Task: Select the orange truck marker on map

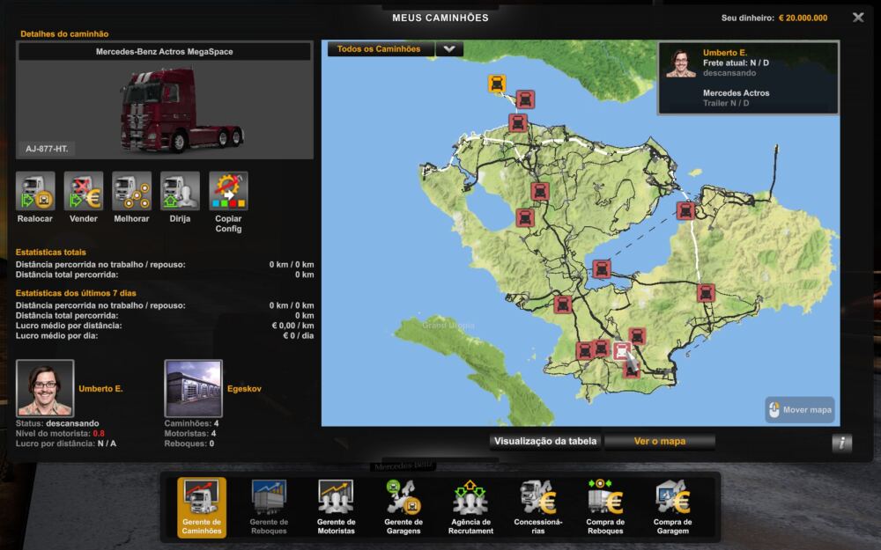Action: [497, 84]
